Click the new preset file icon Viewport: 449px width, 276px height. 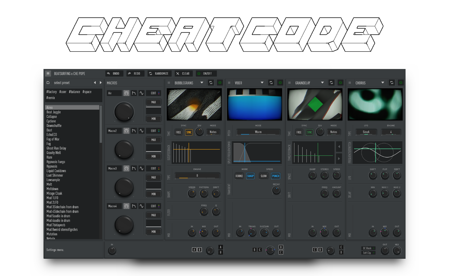48,83
